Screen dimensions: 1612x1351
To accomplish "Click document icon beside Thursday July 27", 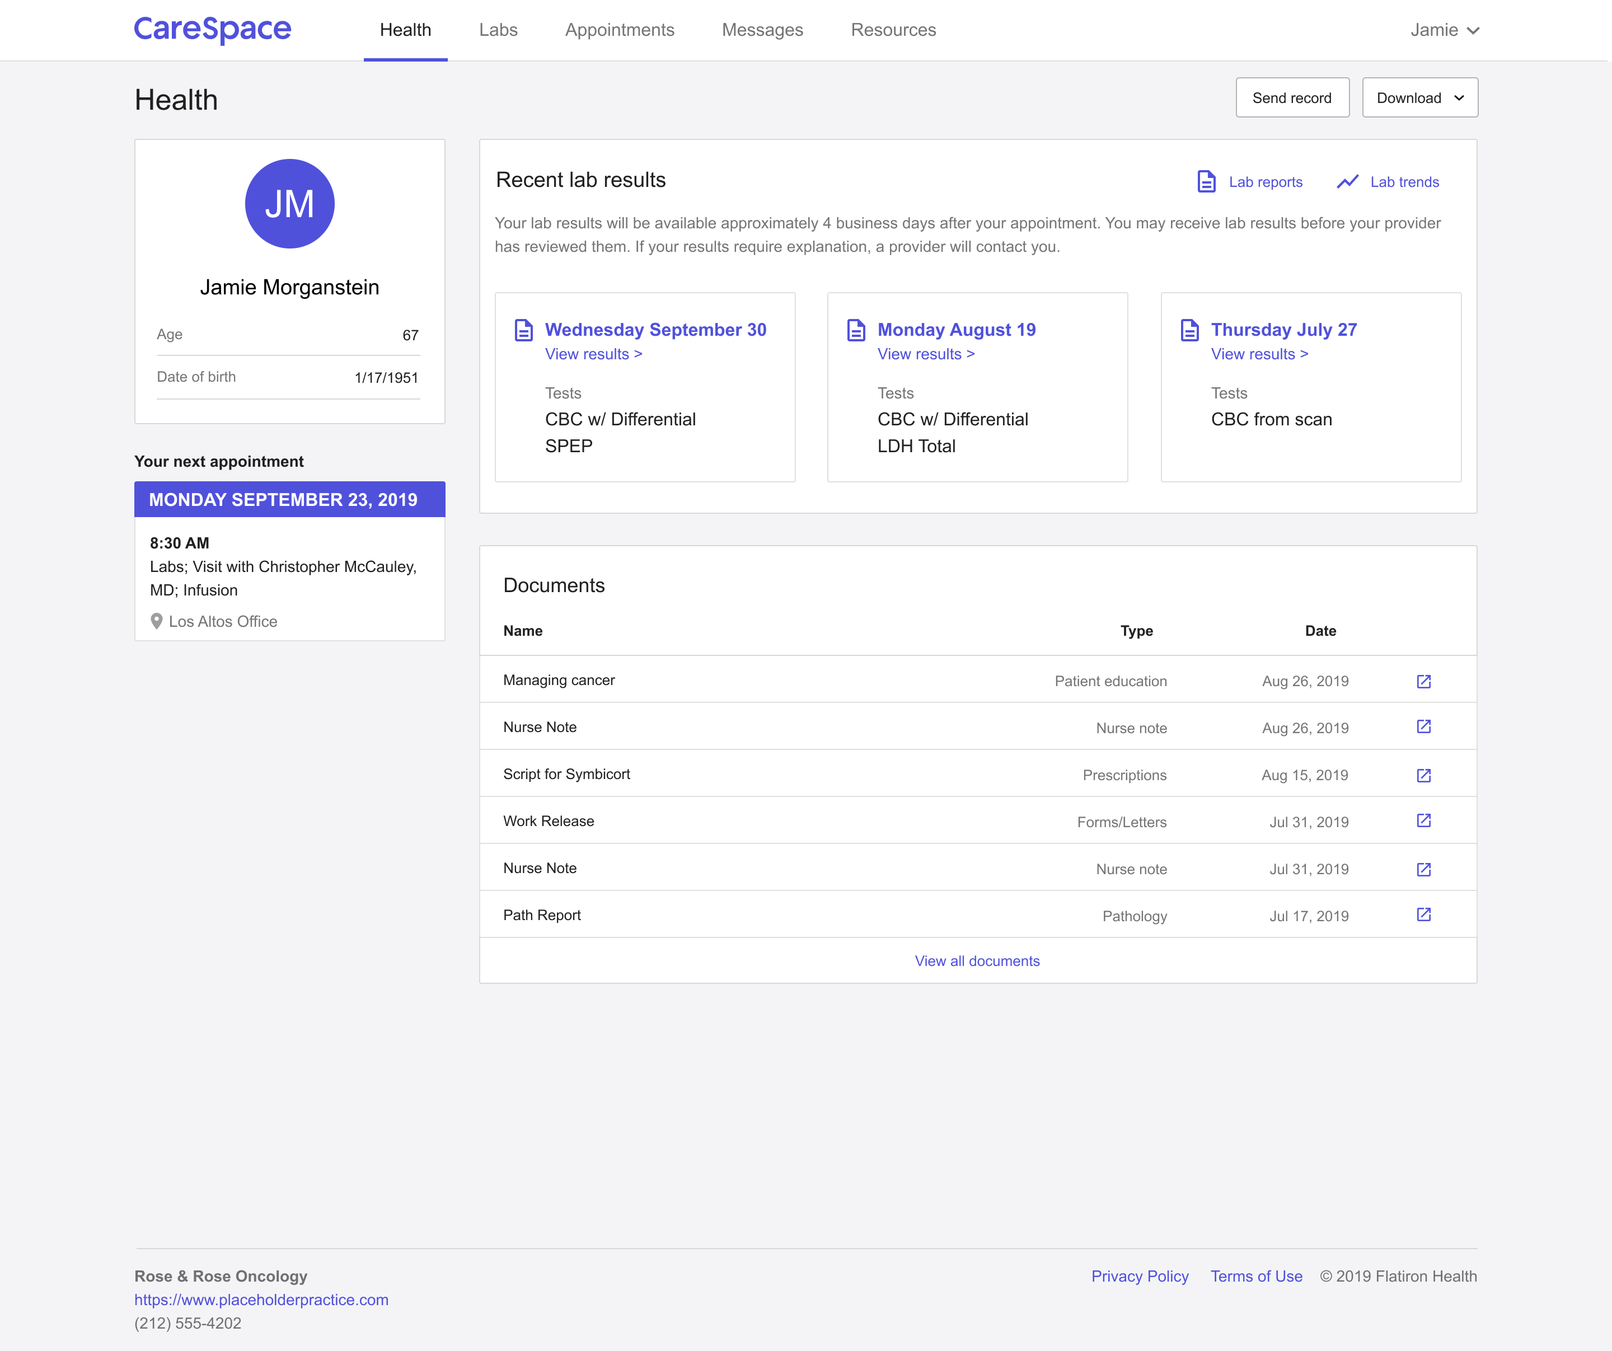I will pos(1189,330).
